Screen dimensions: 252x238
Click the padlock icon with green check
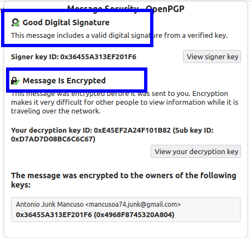(15, 81)
